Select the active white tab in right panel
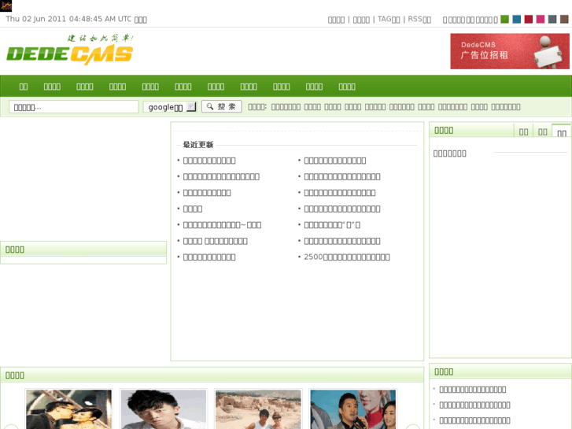 pyautogui.click(x=562, y=131)
